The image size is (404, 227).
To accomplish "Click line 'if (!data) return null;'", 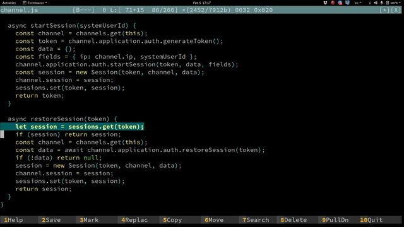I will point(59,158).
